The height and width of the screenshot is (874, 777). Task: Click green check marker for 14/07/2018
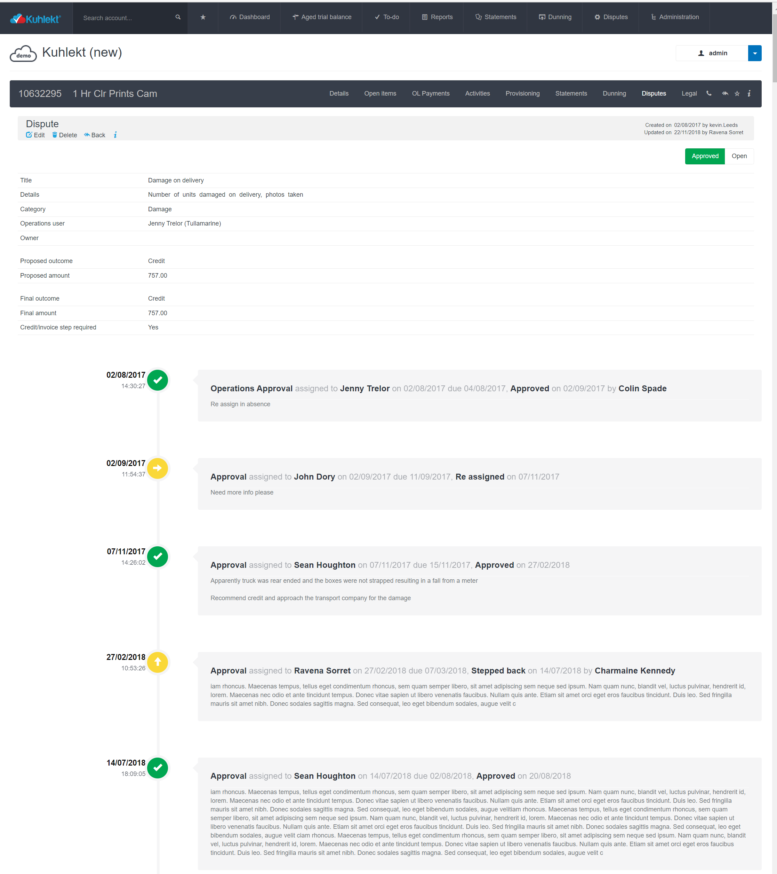point(158,768)
